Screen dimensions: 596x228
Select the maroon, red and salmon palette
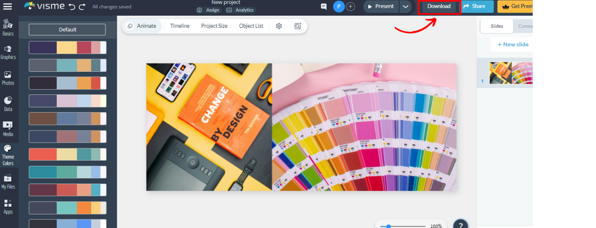tap(68, 190)
